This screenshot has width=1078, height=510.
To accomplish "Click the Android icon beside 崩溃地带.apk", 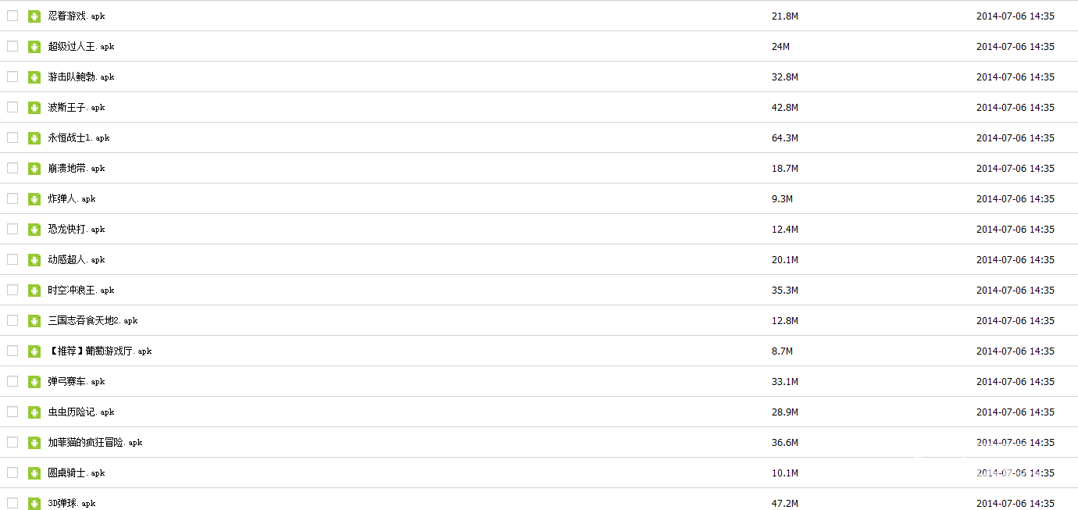I will pyautogui.click(x=34, y=169).
